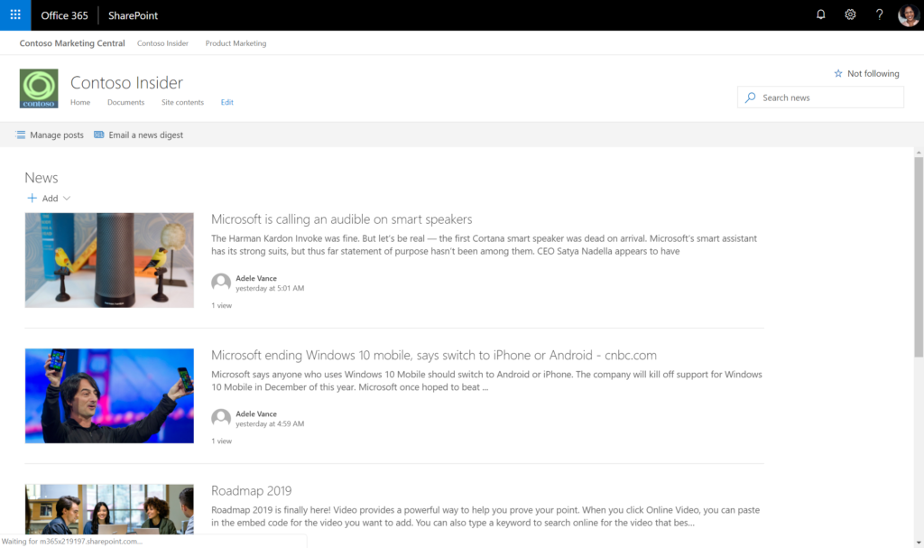Open the Roadmap 2019 article title
The image size is (924, 548).
(251, 491)
